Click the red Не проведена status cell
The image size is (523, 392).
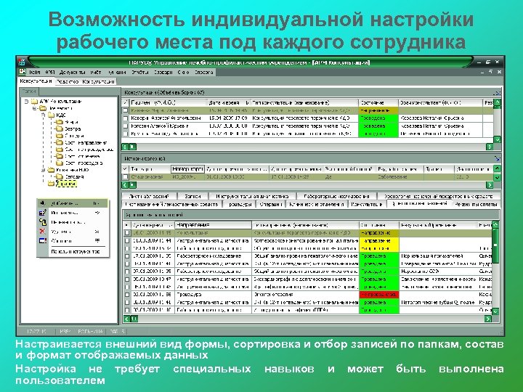[x=379, y=295]
